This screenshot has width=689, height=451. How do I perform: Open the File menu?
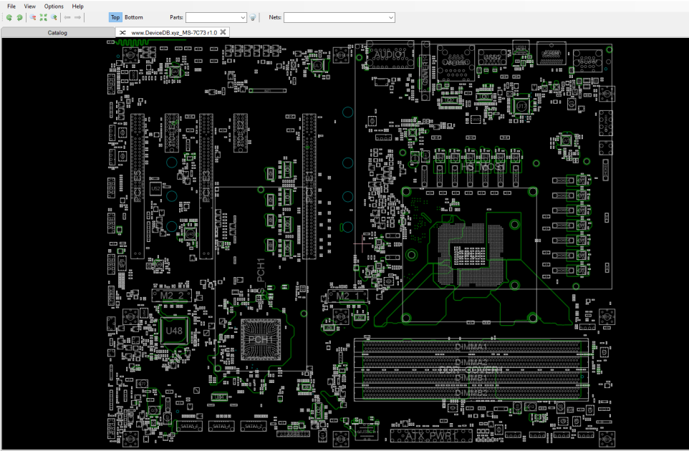(11, 6)
